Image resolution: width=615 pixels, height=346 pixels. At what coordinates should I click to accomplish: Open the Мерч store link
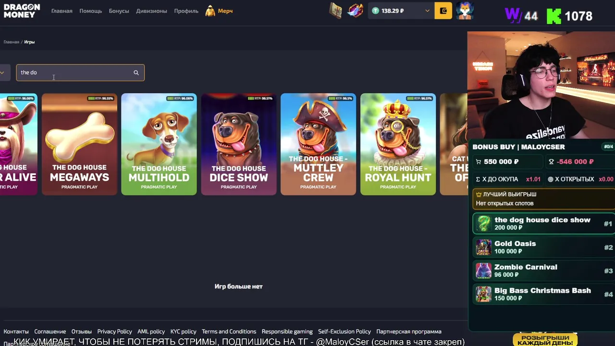[225, 11]
